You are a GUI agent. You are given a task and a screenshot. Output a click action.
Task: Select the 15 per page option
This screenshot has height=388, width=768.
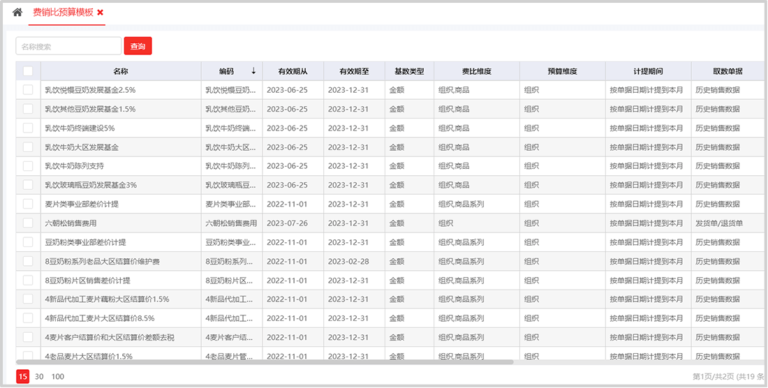click(x=23, y=376)
